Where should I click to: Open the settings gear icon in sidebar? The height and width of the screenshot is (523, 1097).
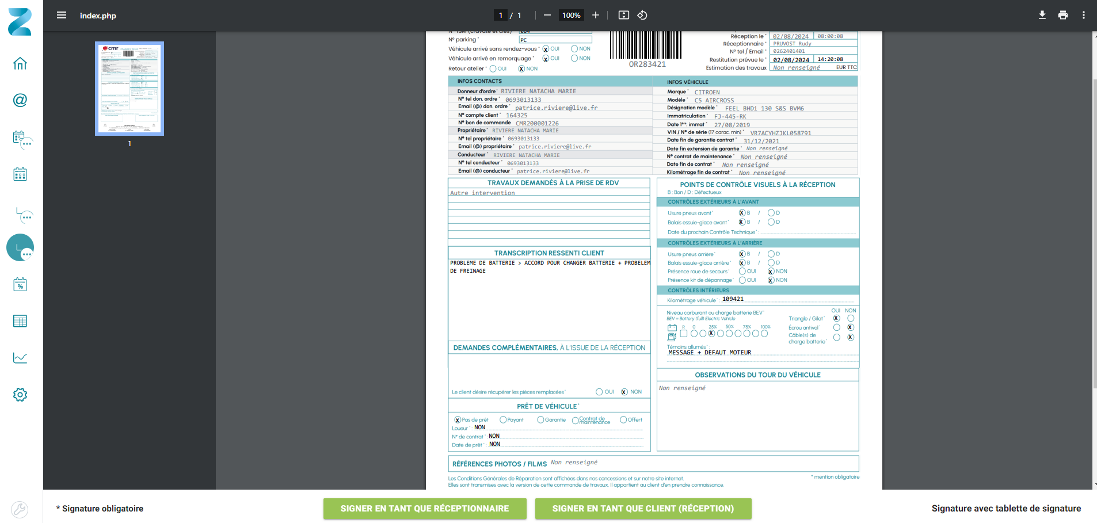pos(20,395)
